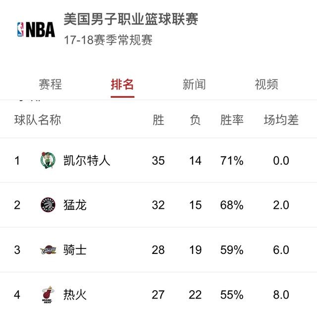Image resolution: width=317 pixels, height=314 pixels.
Task: Click the 胜 column header
Action: coord(158,120)
